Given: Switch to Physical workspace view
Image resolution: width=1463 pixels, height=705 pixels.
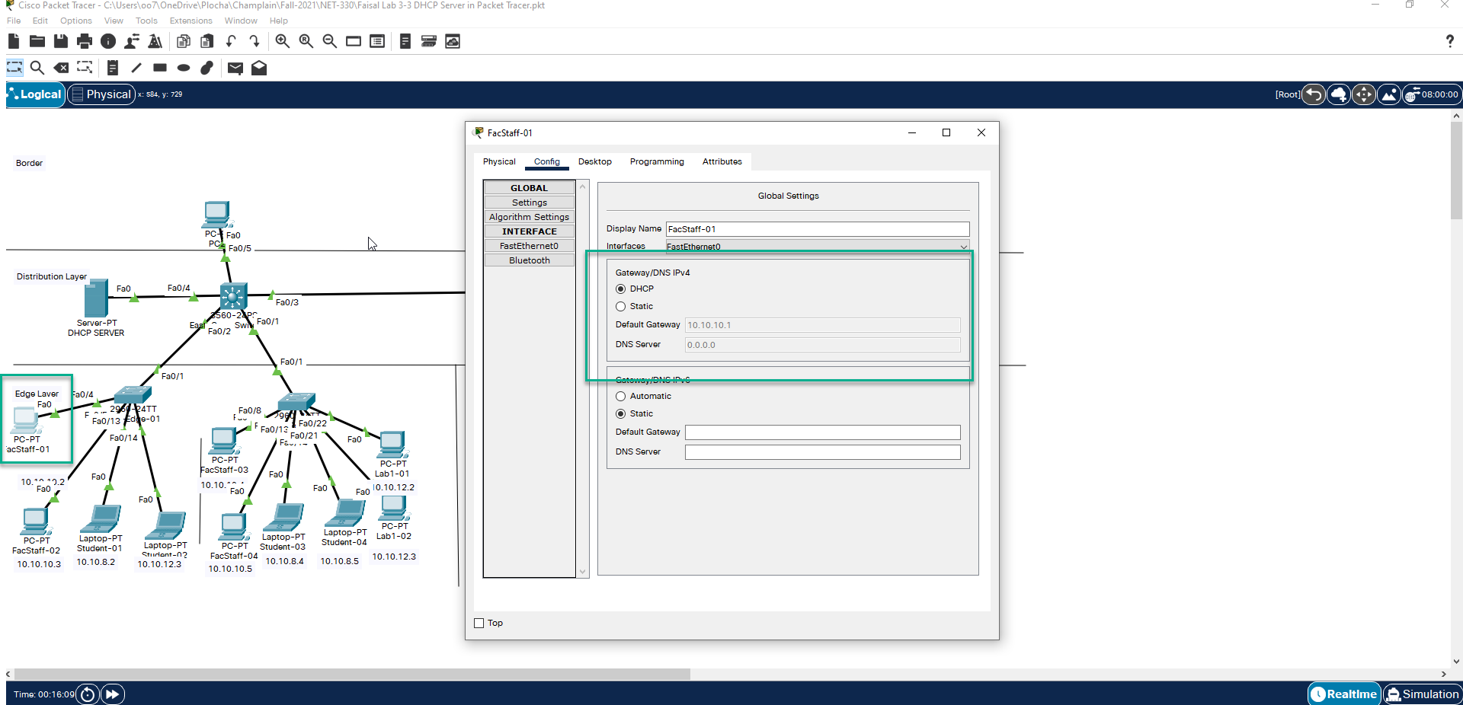Looking at the screenshot, I should coord(101,94).
